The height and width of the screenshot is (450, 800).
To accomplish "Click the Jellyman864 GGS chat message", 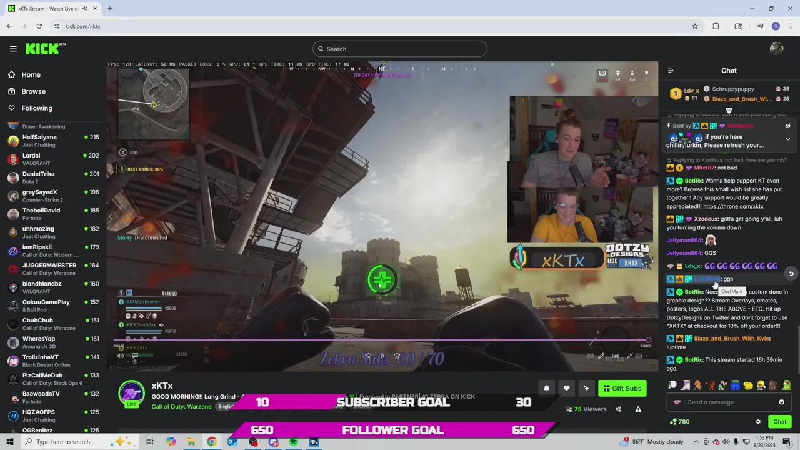I will pyautogui.click(x=691, y=253).
